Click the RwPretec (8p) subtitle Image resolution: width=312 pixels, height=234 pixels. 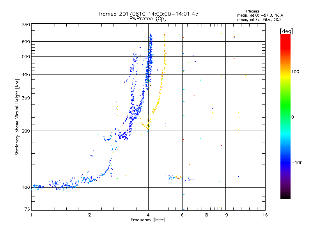pyautogui.click(x=148, y=19)
